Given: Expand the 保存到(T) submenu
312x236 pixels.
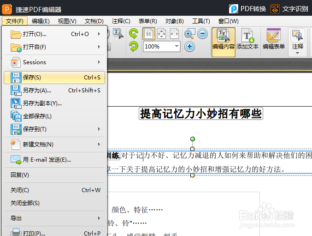Looking at the screenshot, I should pos(54,129).
